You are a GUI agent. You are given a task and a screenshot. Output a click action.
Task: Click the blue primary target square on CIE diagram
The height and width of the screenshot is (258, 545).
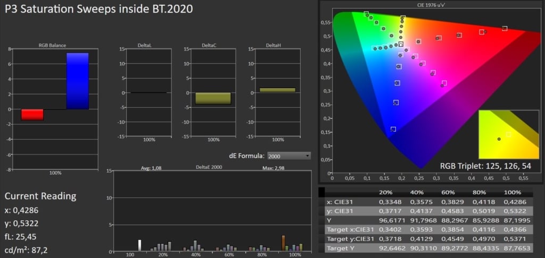point(393,129)
